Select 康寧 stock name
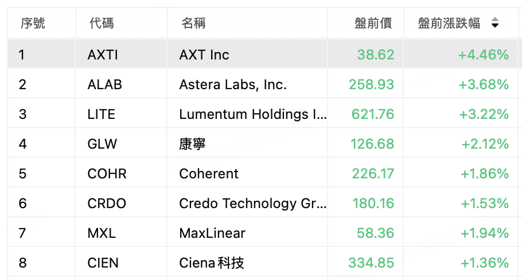 coord(192,144)
